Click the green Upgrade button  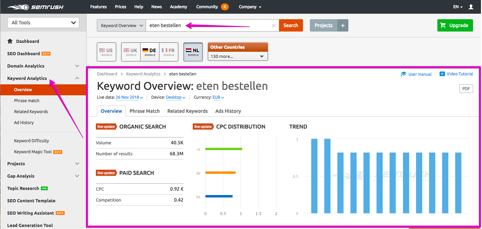point(455,25)
